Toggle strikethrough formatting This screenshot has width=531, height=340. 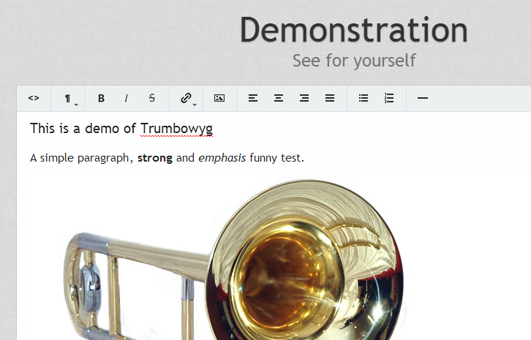(151, 98)
